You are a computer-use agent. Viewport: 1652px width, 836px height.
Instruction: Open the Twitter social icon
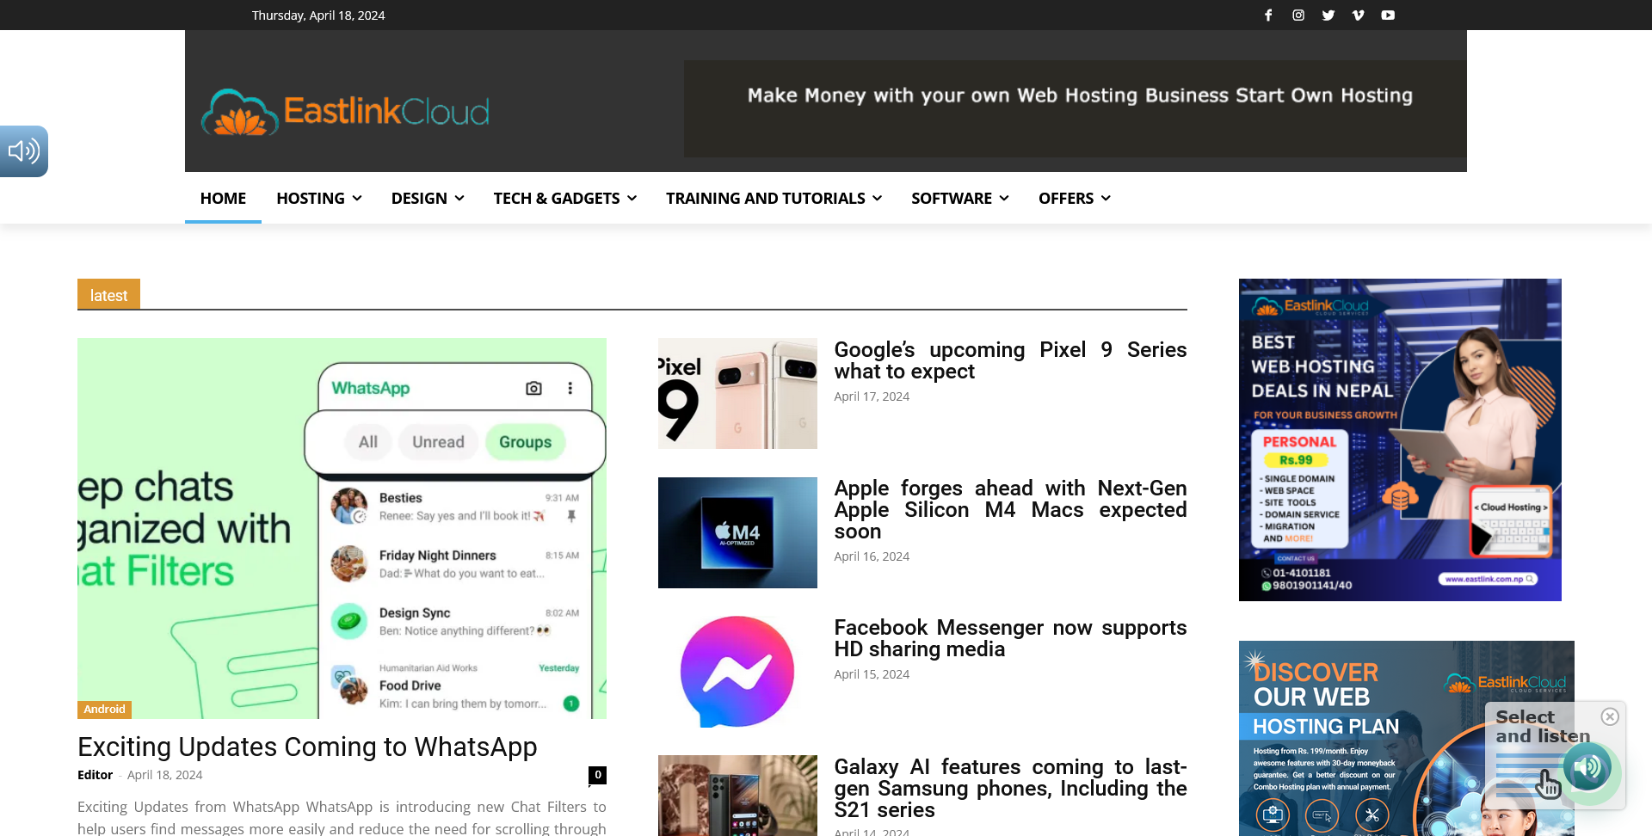click(1328, 15)
